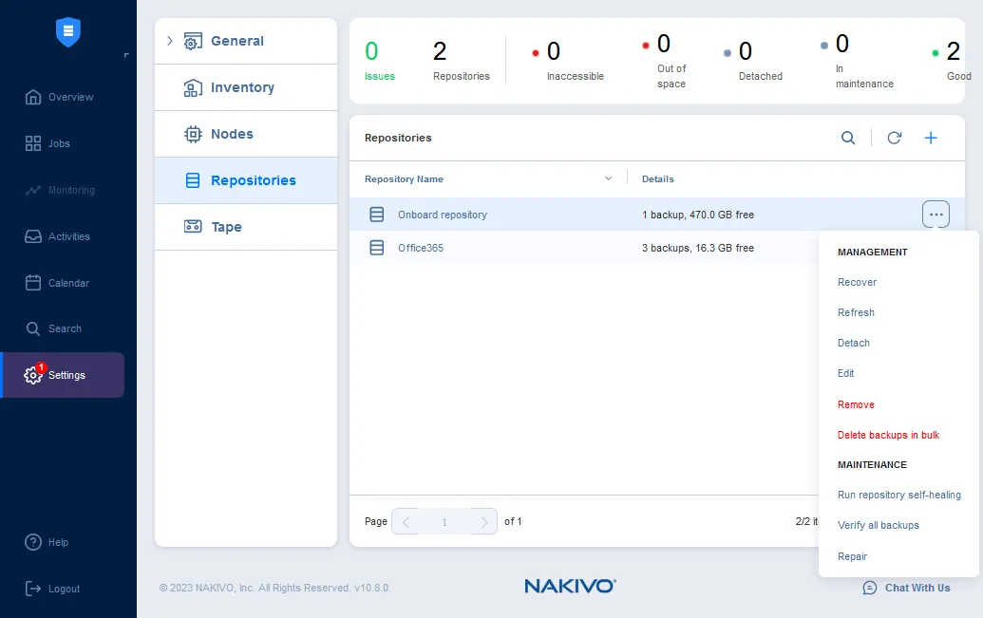This screenshot has width=983, height=618.
Task: Click the NAKIVO shield logo at the top left
Action: [x=68, y=32]
